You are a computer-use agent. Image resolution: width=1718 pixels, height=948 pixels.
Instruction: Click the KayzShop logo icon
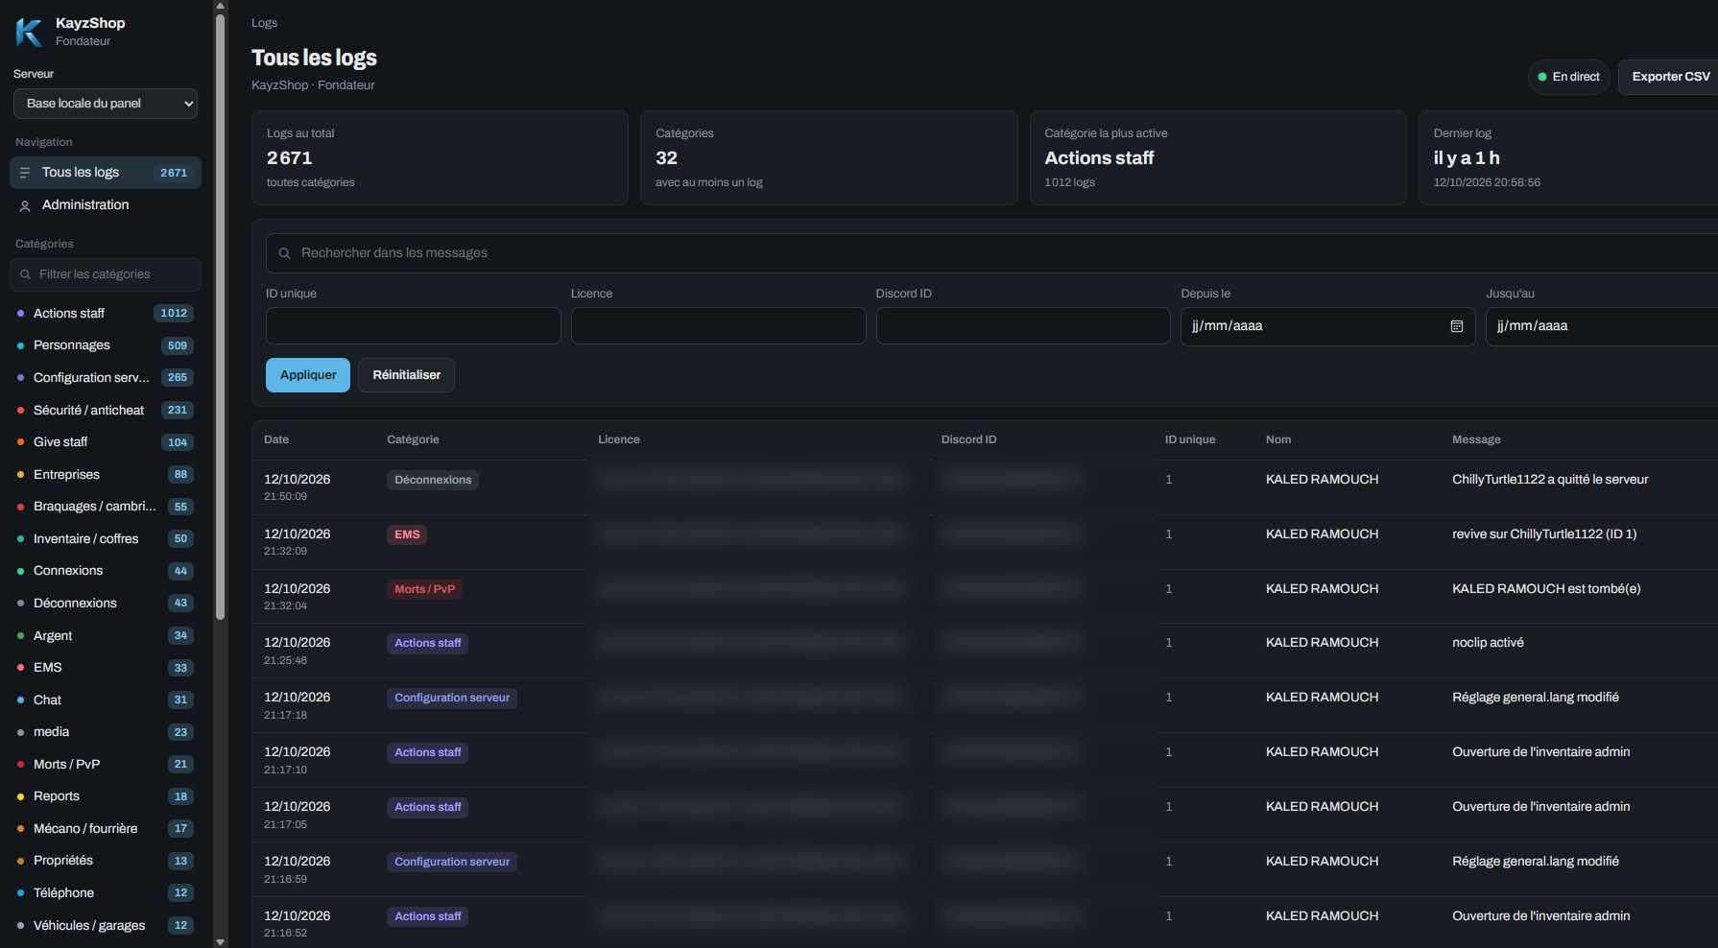[x=30, y=32]
